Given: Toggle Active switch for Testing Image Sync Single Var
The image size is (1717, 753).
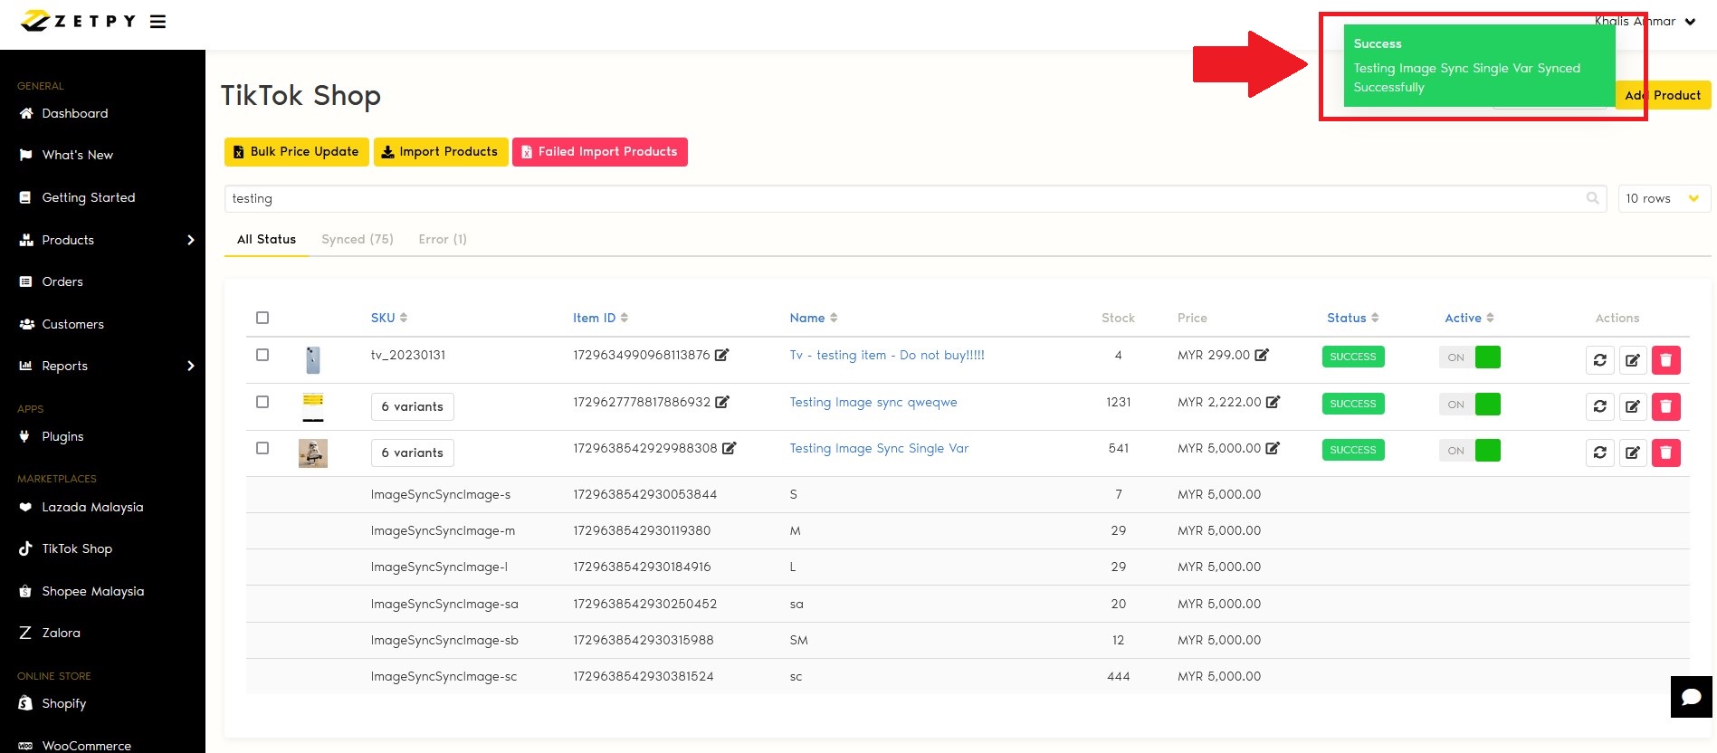Looking at the screenshot, I should coord(1470,451).
